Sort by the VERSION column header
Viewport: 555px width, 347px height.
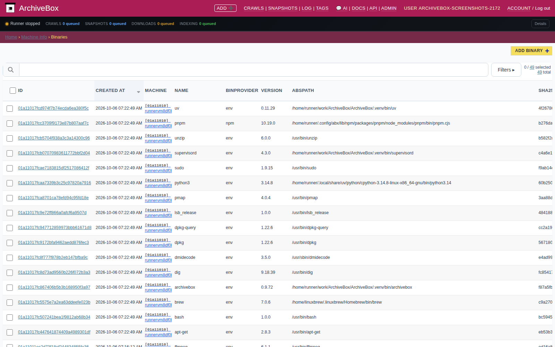[272, 91]
